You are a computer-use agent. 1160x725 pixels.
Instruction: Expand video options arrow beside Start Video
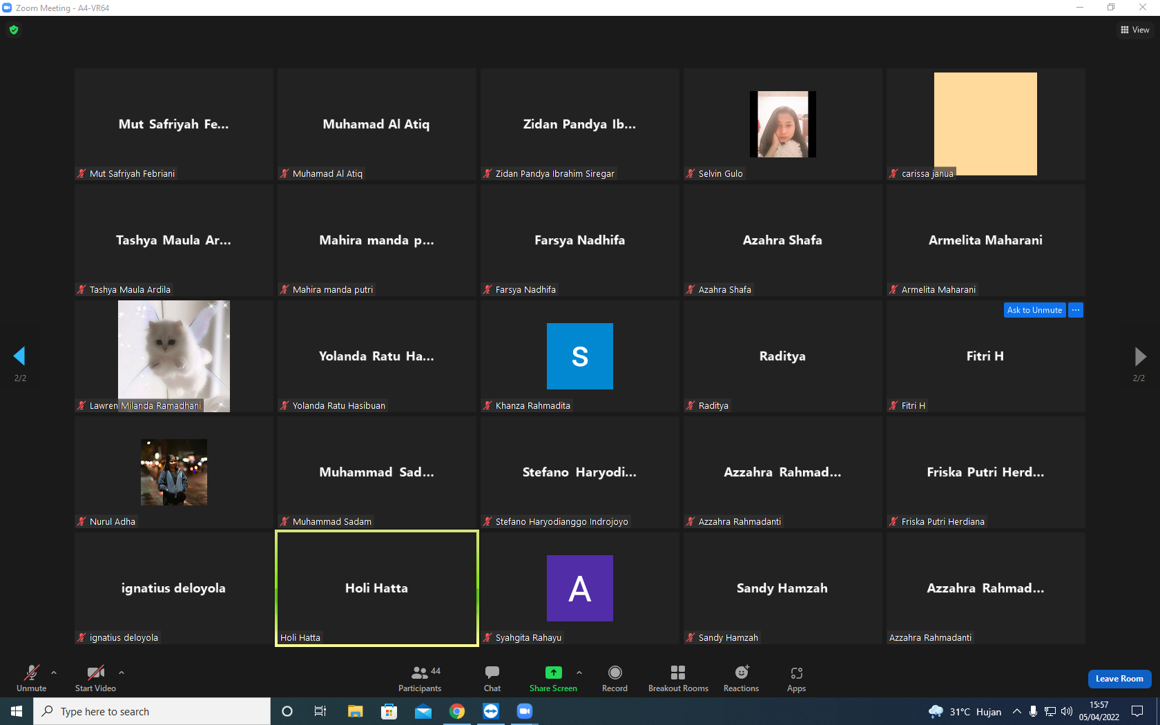(x=122, y=672)
